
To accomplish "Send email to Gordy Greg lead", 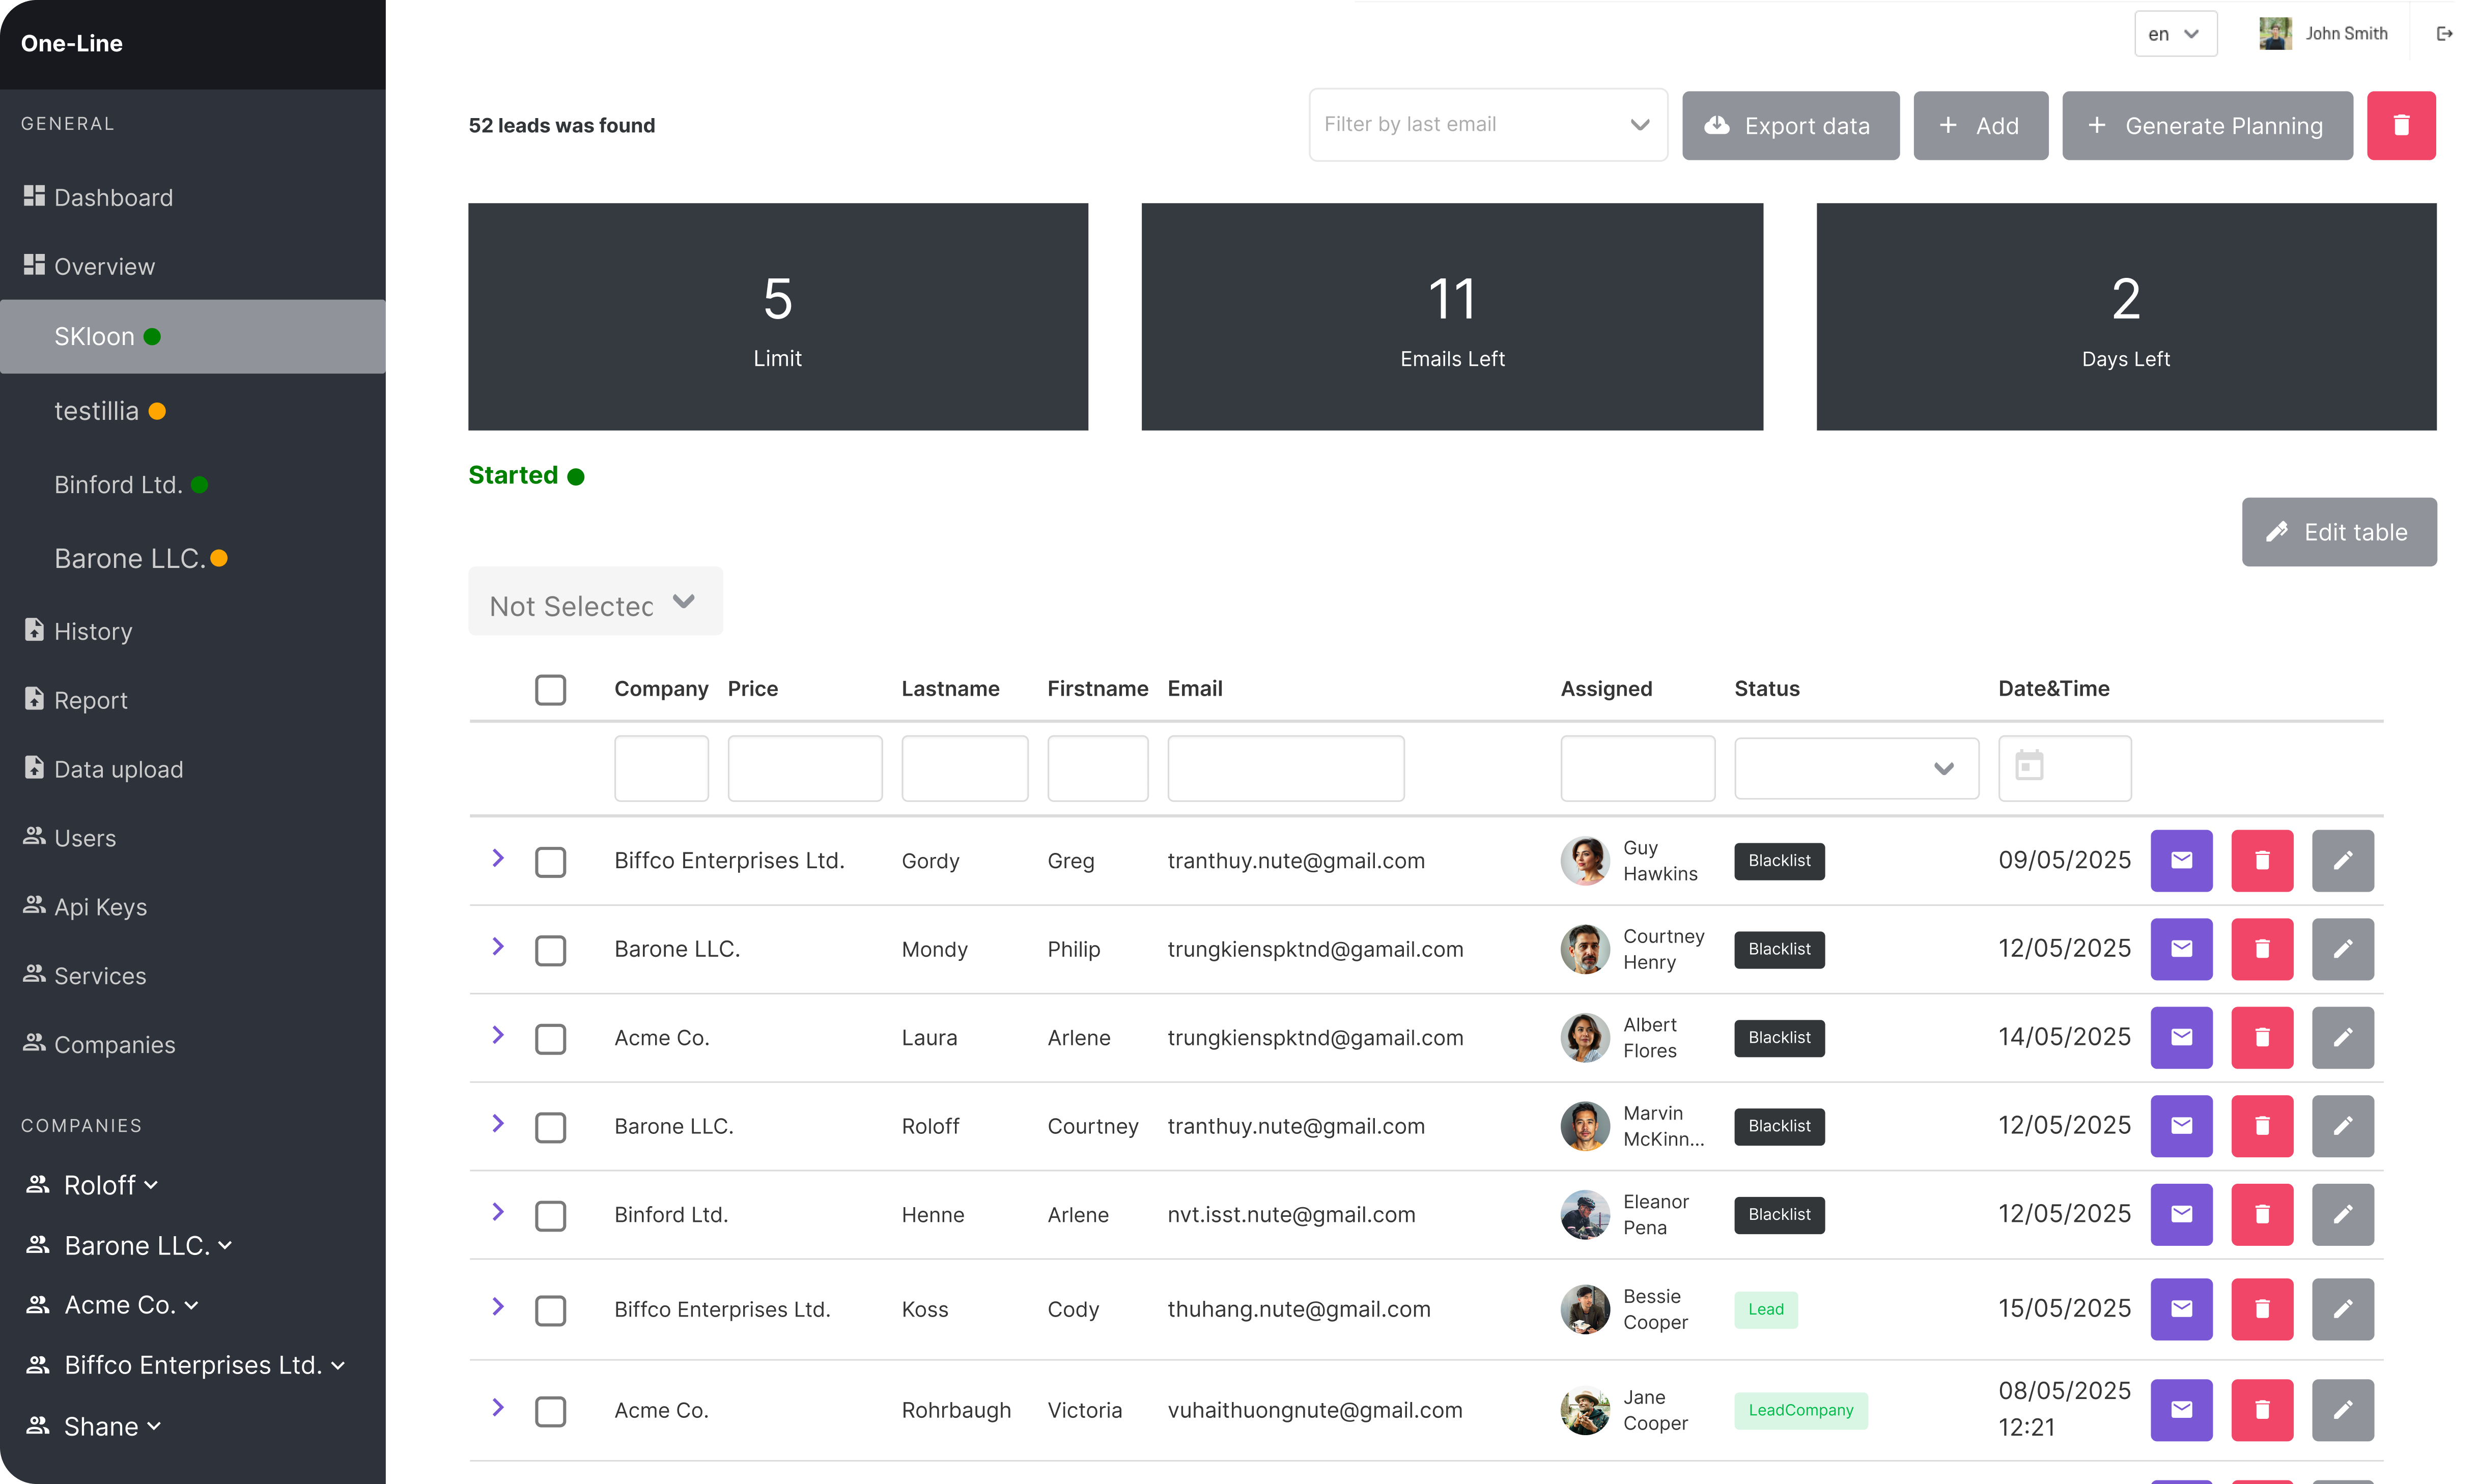I will tap(2181, 860).
